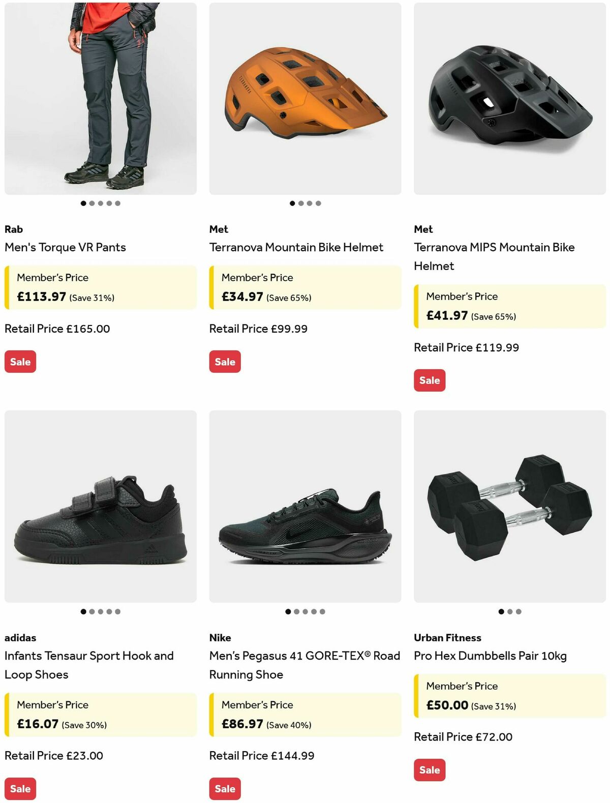The height and width of the screenshot is (803, 610).
Task: View the Met Terranova Mountain Bike Helmet listing
Action: 296,247
